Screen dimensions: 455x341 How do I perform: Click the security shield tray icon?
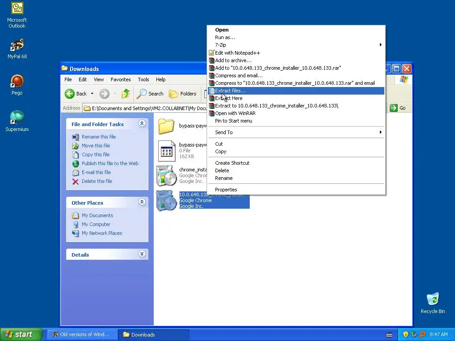(406, 334)
